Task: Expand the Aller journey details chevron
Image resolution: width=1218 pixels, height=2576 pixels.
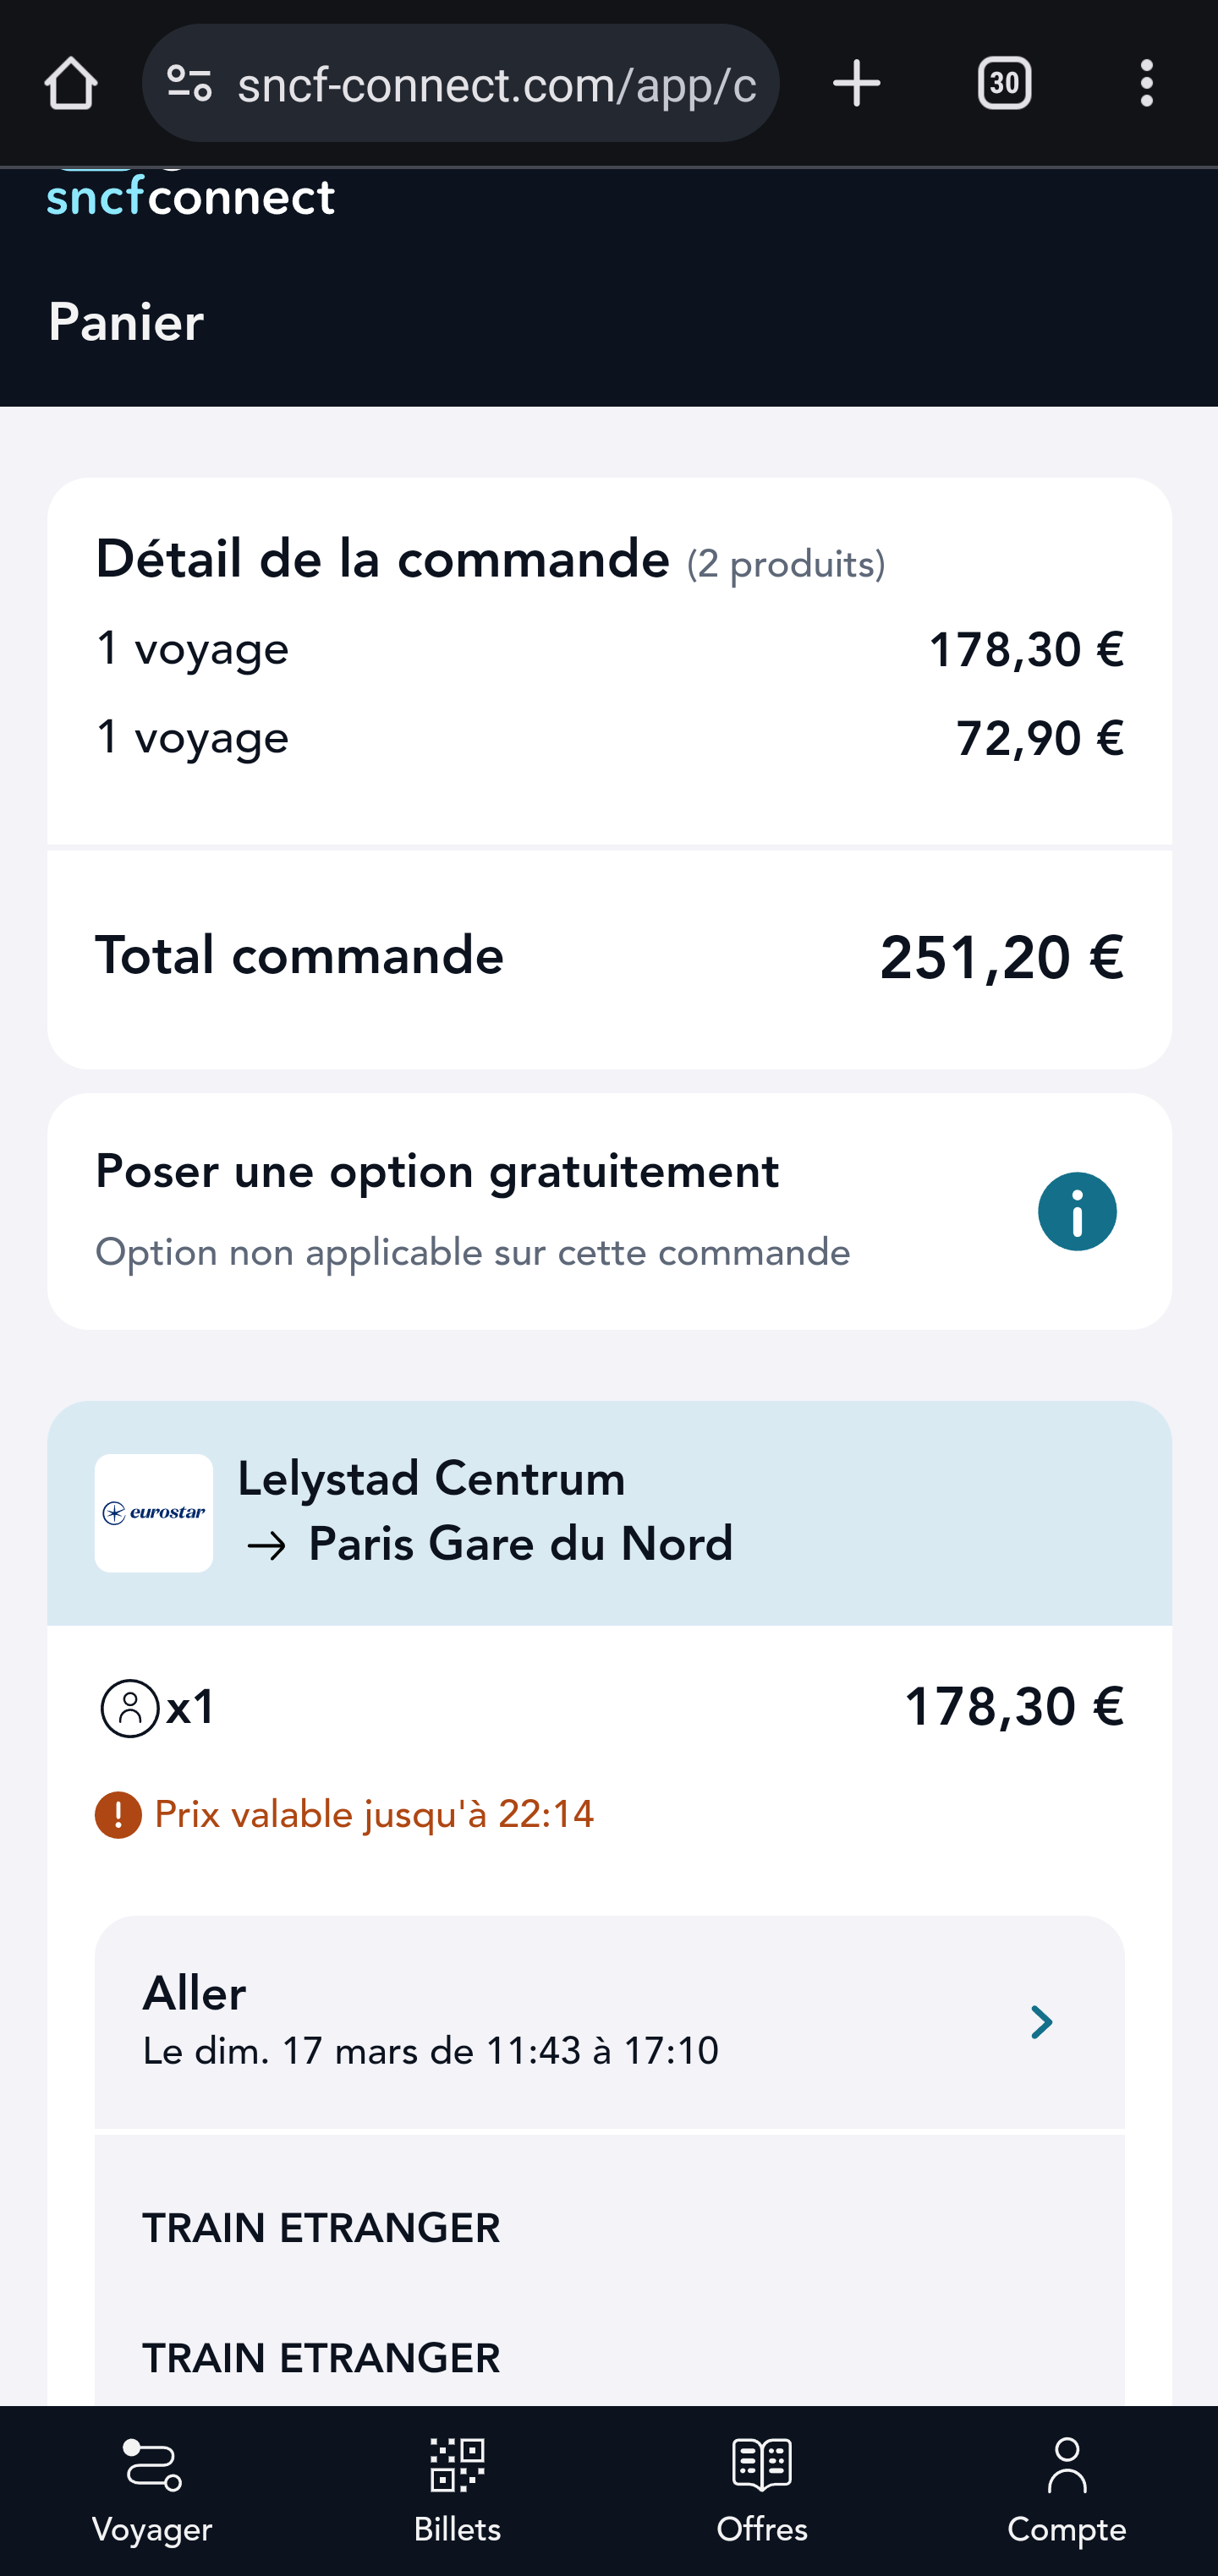Action: (x=1041, y=2022)
